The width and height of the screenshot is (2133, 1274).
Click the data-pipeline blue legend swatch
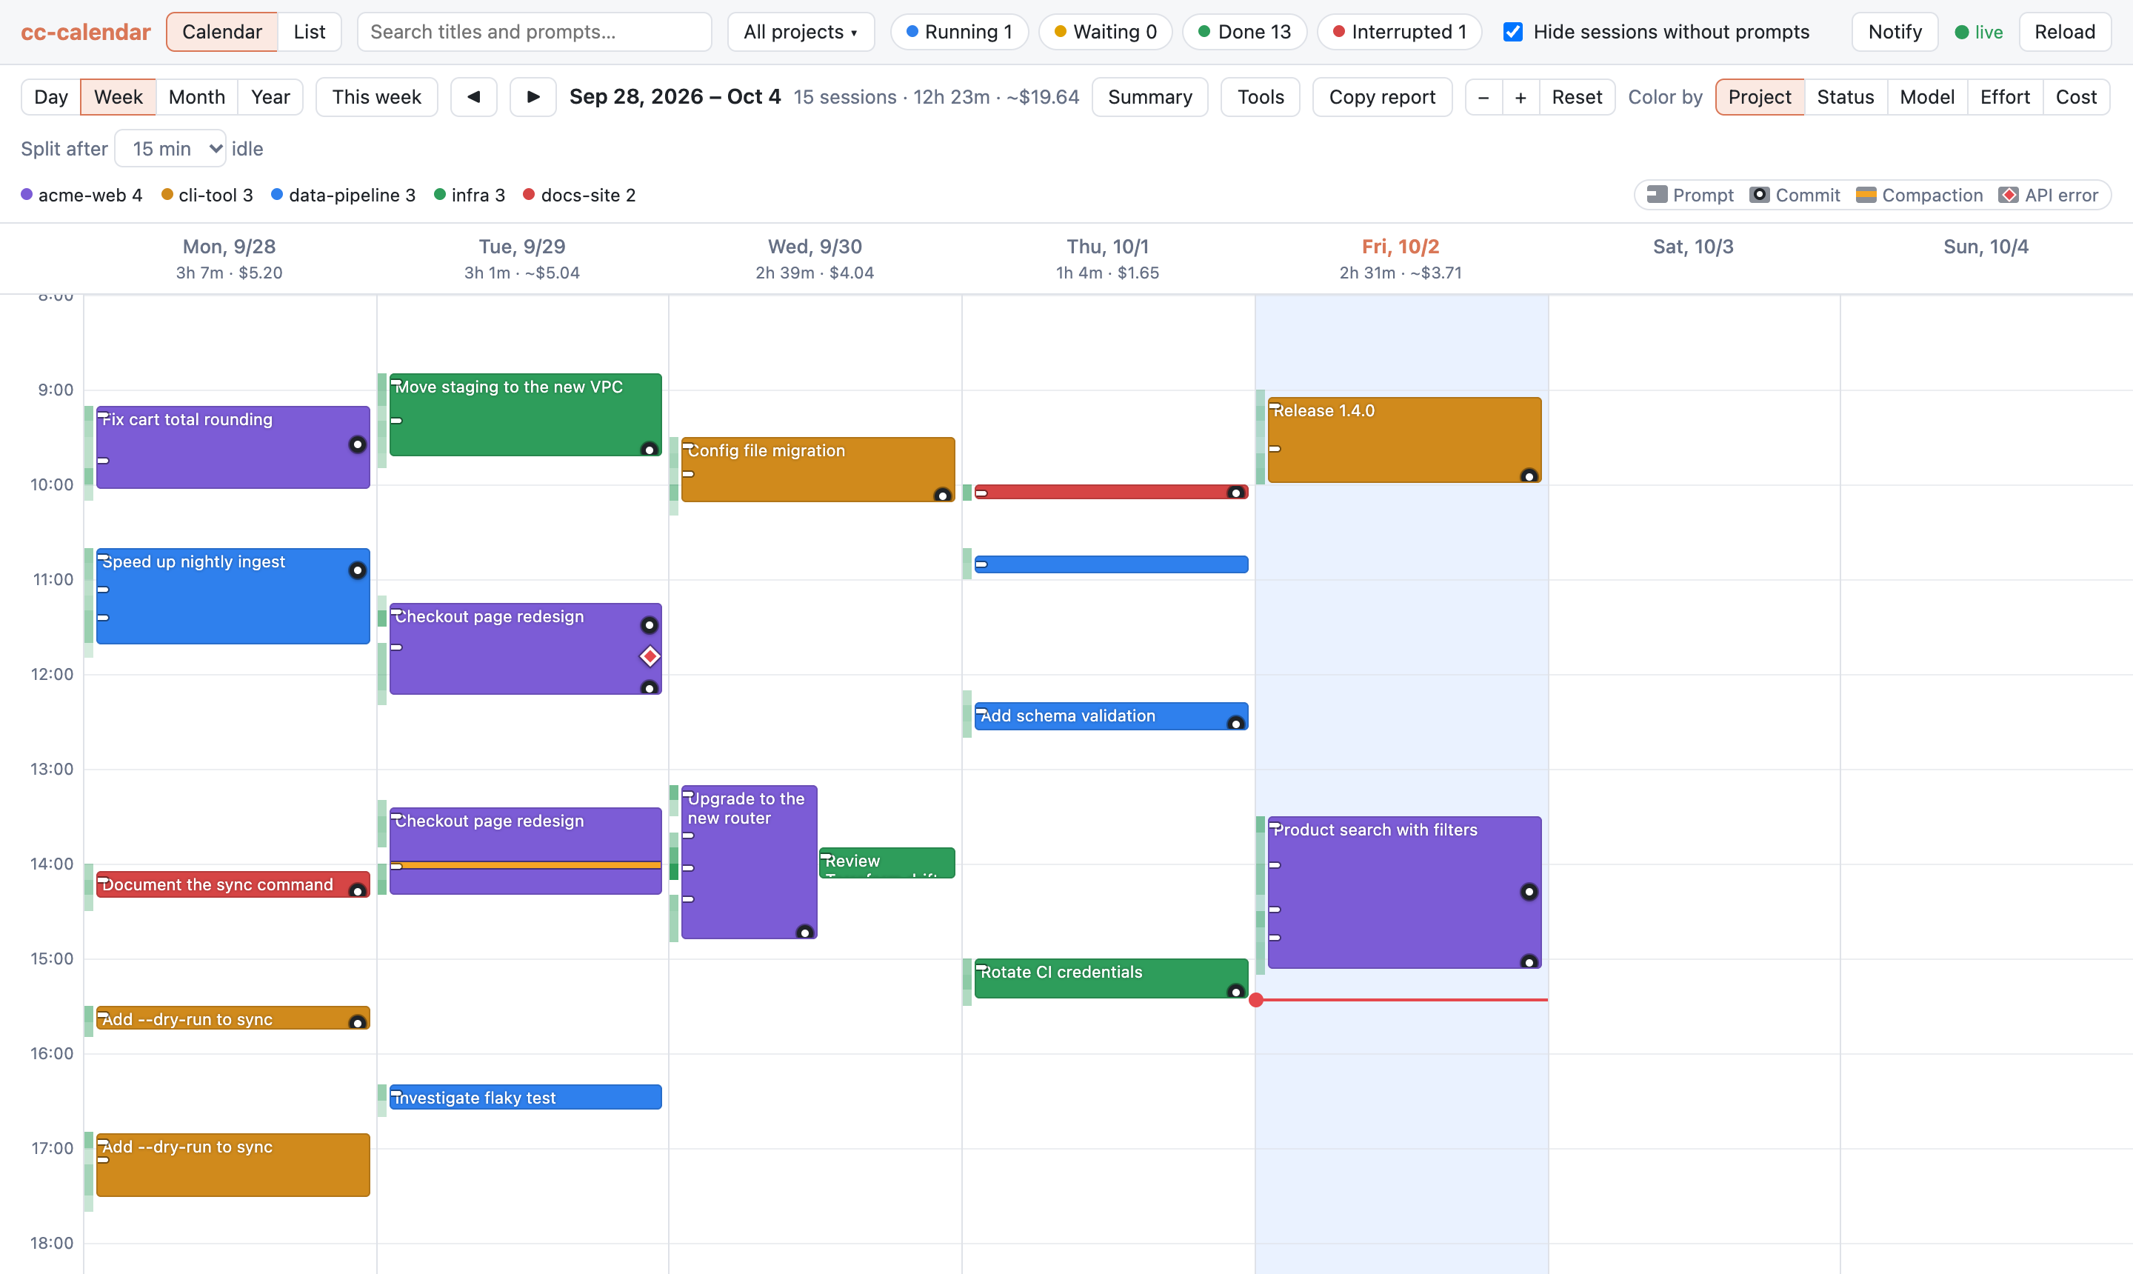(x=277, y=195)
